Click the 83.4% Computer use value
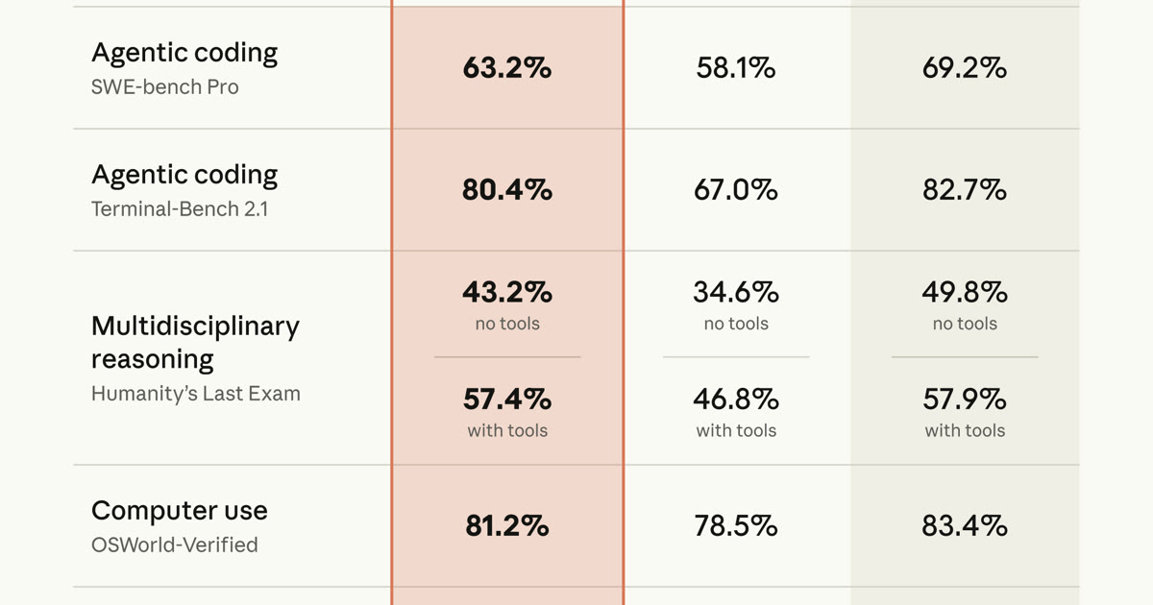The height and width of the screenshot is (605, 1153). click(965, 526)
